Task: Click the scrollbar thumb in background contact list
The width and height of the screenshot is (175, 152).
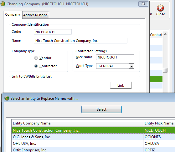Action: coord(165,70)
